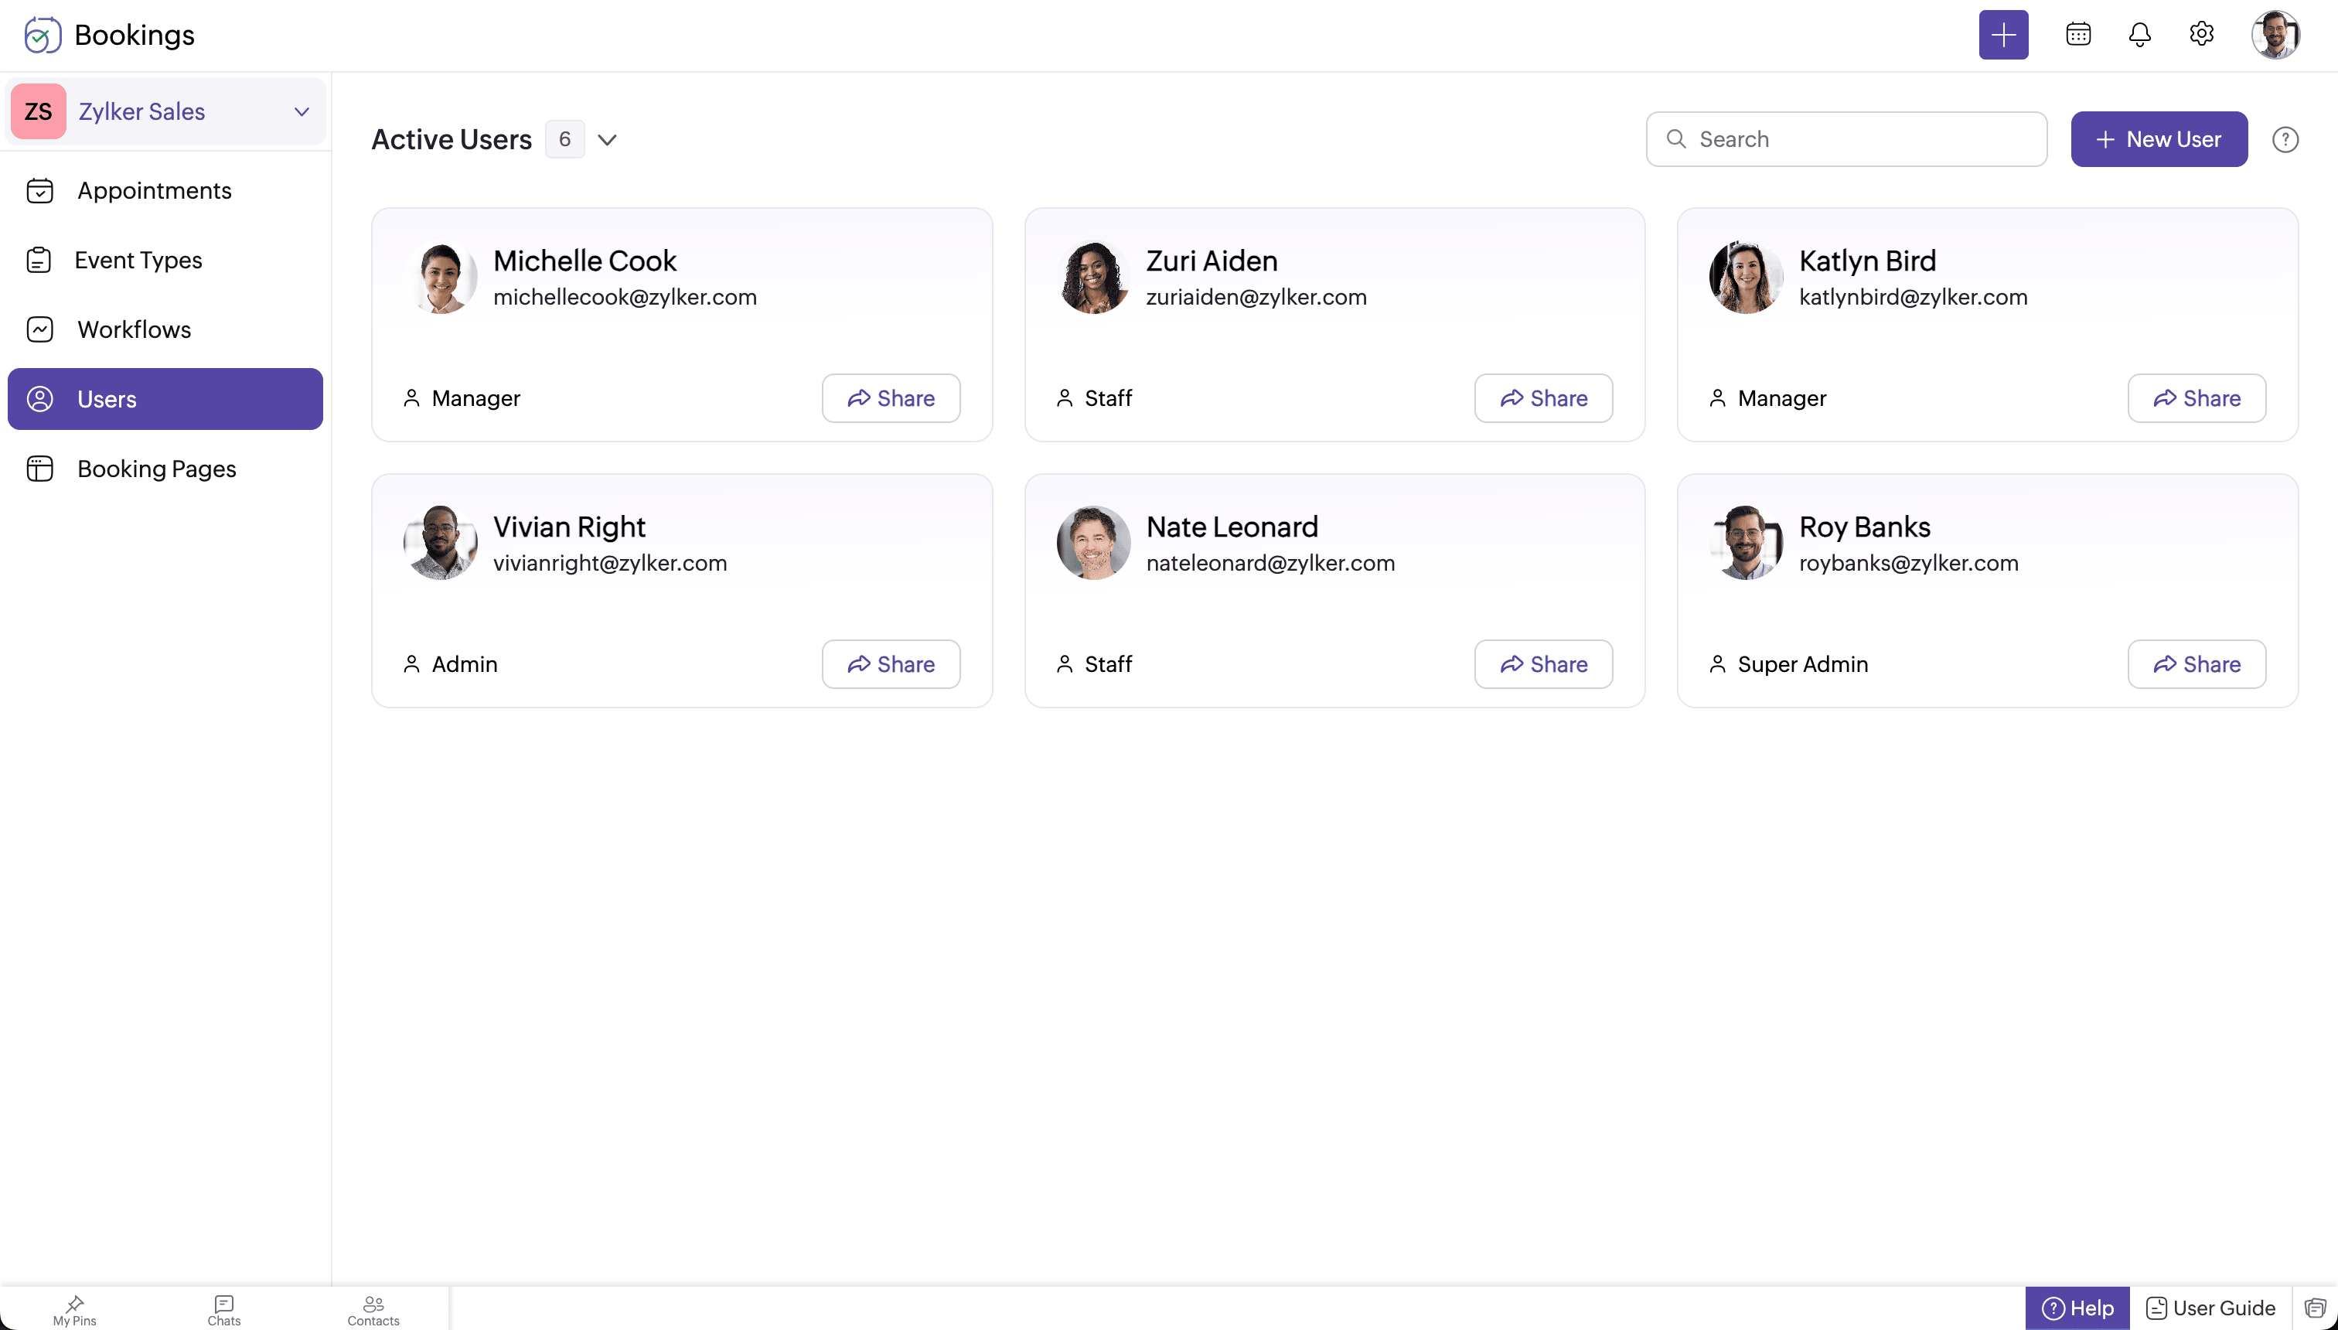Click the question mark help icon near New User
Image resolution: width=2338 pixels, height=1330 pixels.
click(x=2285, y=140)
